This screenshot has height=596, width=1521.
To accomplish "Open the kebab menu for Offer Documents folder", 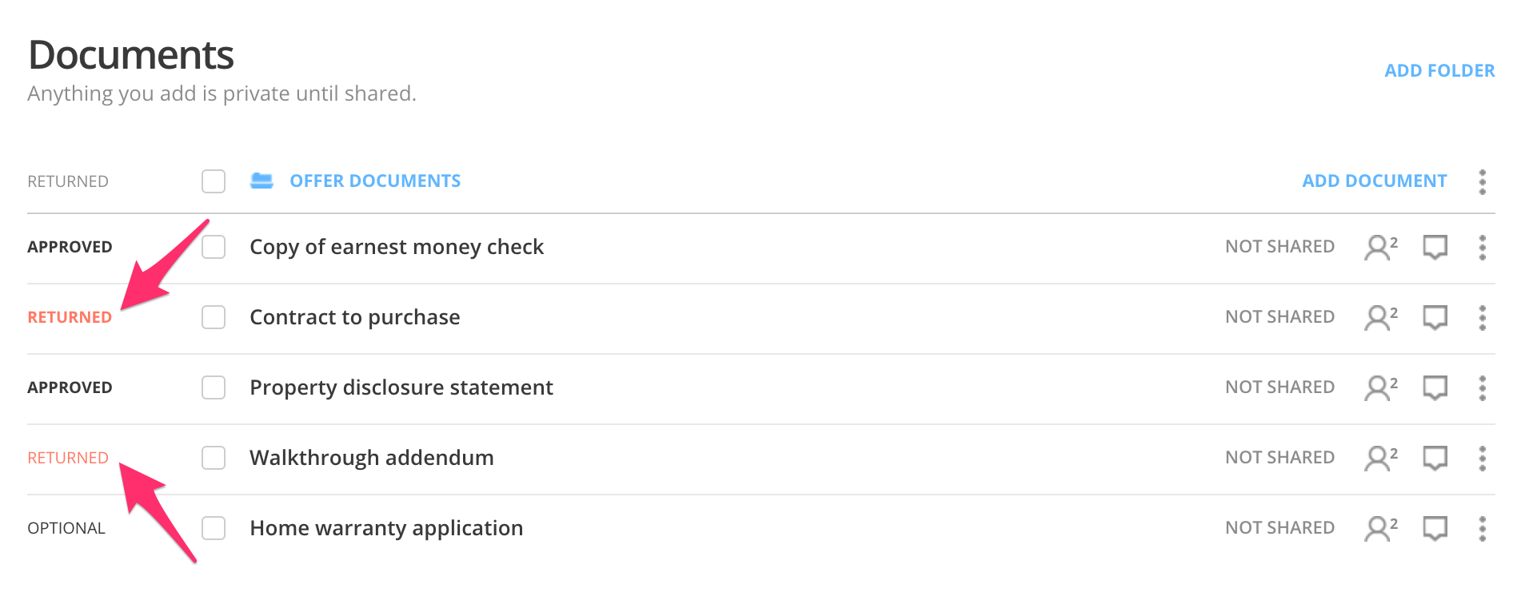I will (1482, 181).
